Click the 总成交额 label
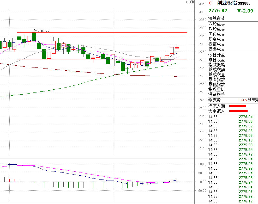This screenshot has height=204, width=258. [x=217, y=70]
